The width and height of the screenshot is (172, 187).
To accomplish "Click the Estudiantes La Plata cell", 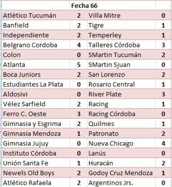I will (x=36, y=84).
